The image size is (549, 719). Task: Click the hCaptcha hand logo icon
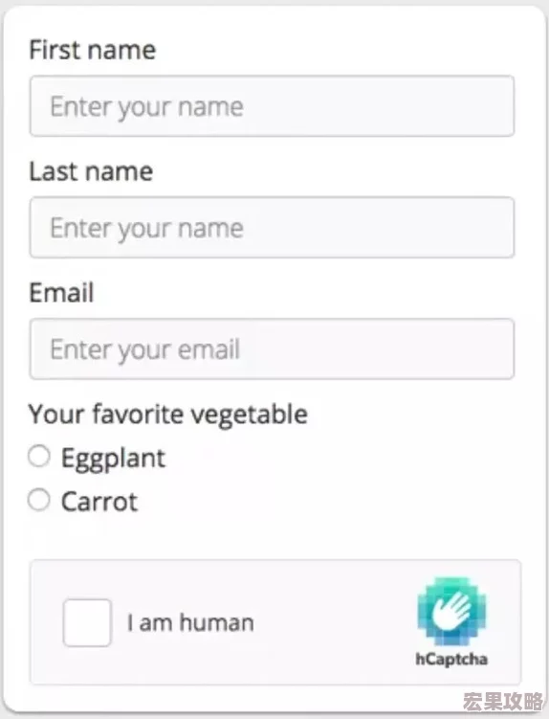point(451,611)
